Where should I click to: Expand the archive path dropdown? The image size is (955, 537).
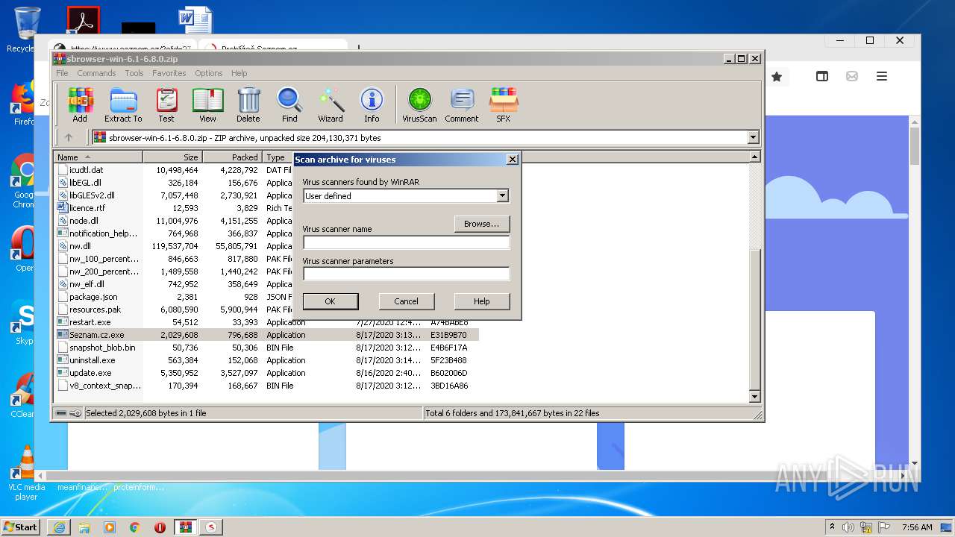[753, 137]
